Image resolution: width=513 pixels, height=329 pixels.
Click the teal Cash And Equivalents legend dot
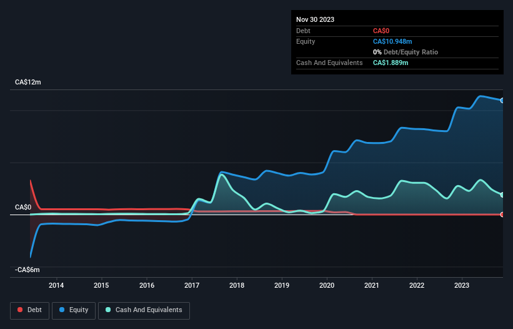click(x=108, y=310)
